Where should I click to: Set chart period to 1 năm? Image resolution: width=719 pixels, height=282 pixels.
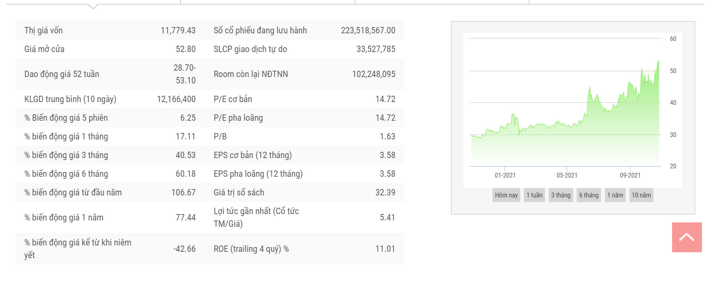click(x=615, y=195)
